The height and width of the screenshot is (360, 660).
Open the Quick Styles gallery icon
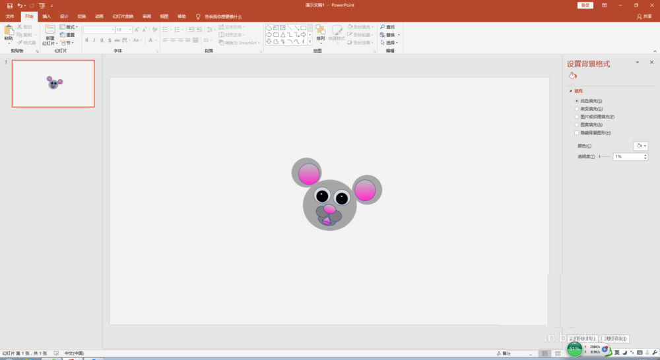coord(337,31)
